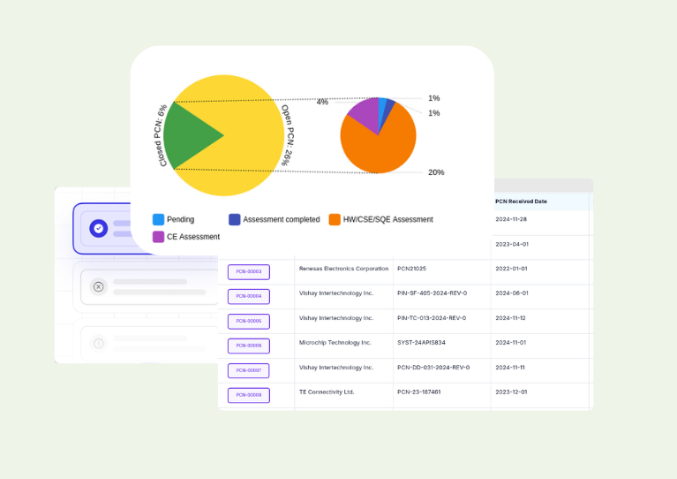Click the blue Pending legend swatch
The width and height of the screenshot is (677, 479).
pyautogui.click(x=159, y=219)
